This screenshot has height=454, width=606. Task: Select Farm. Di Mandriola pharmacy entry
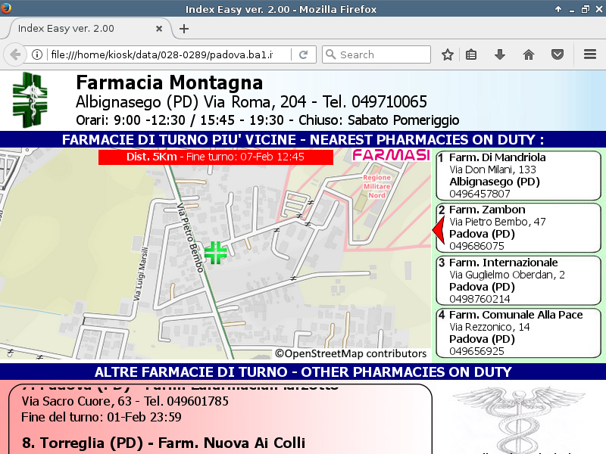518,176
